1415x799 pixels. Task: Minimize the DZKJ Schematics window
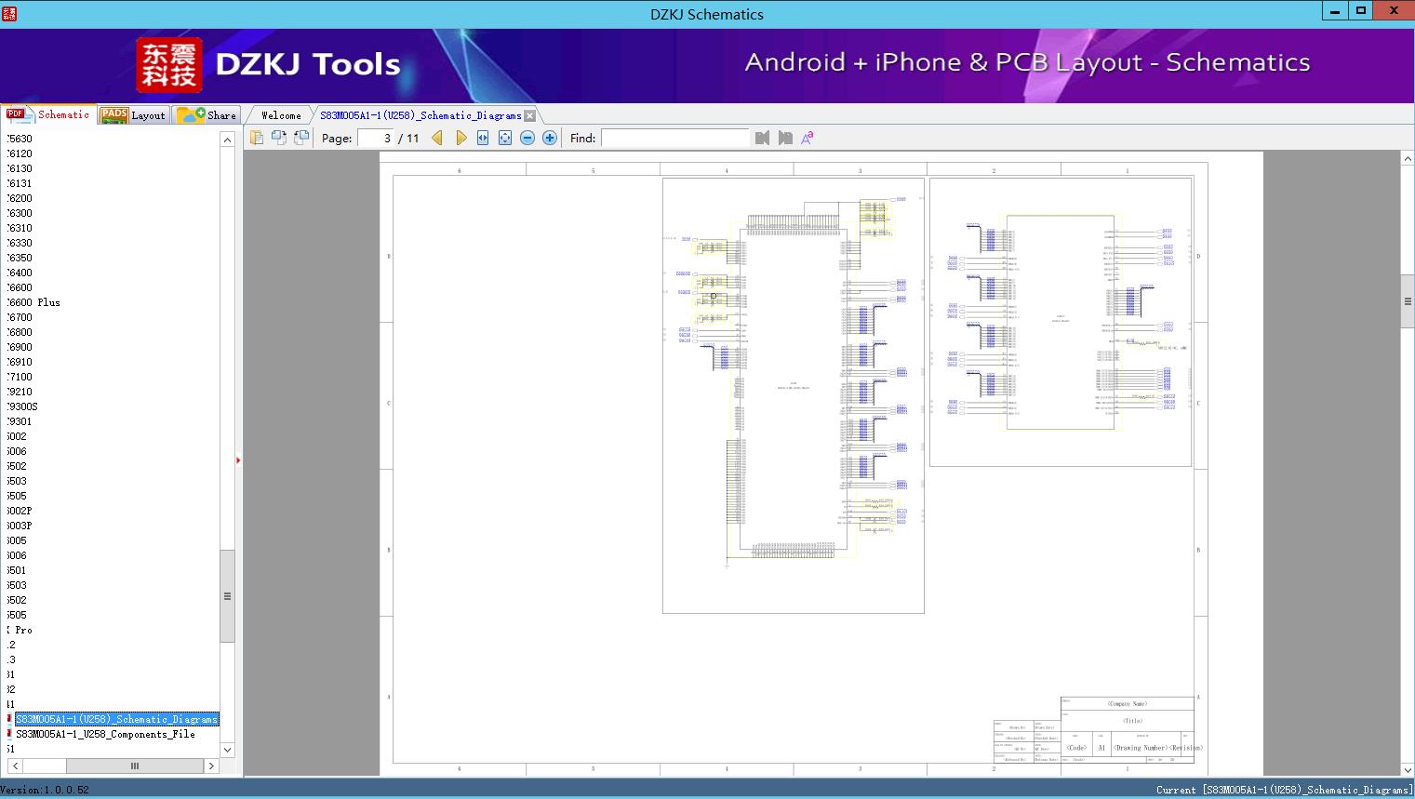pos(1335,10)
